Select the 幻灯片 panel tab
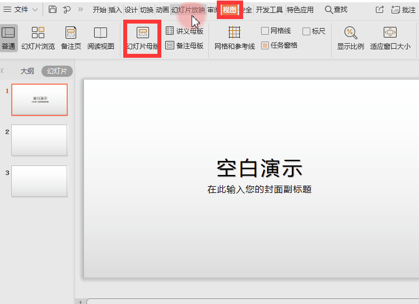The width and height of the screenshot is (419, 304). (x=57, y=71)
